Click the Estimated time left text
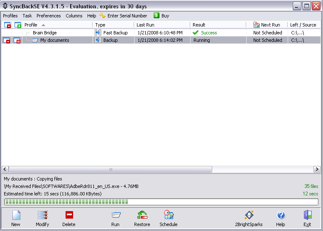Screen dimensions: 323x231 pos(53,194)
